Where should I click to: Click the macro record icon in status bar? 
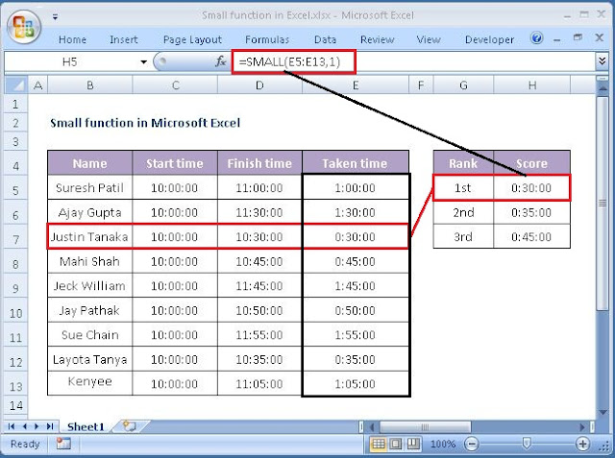[63, 444]
